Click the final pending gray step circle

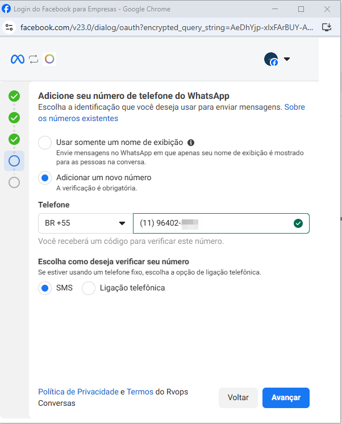point(14,182)
